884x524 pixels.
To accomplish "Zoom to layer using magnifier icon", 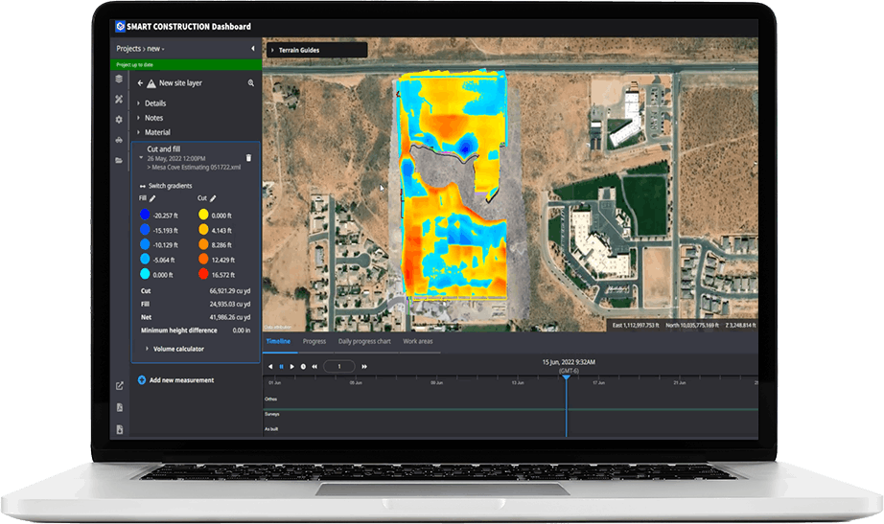I will pos(251,82).
